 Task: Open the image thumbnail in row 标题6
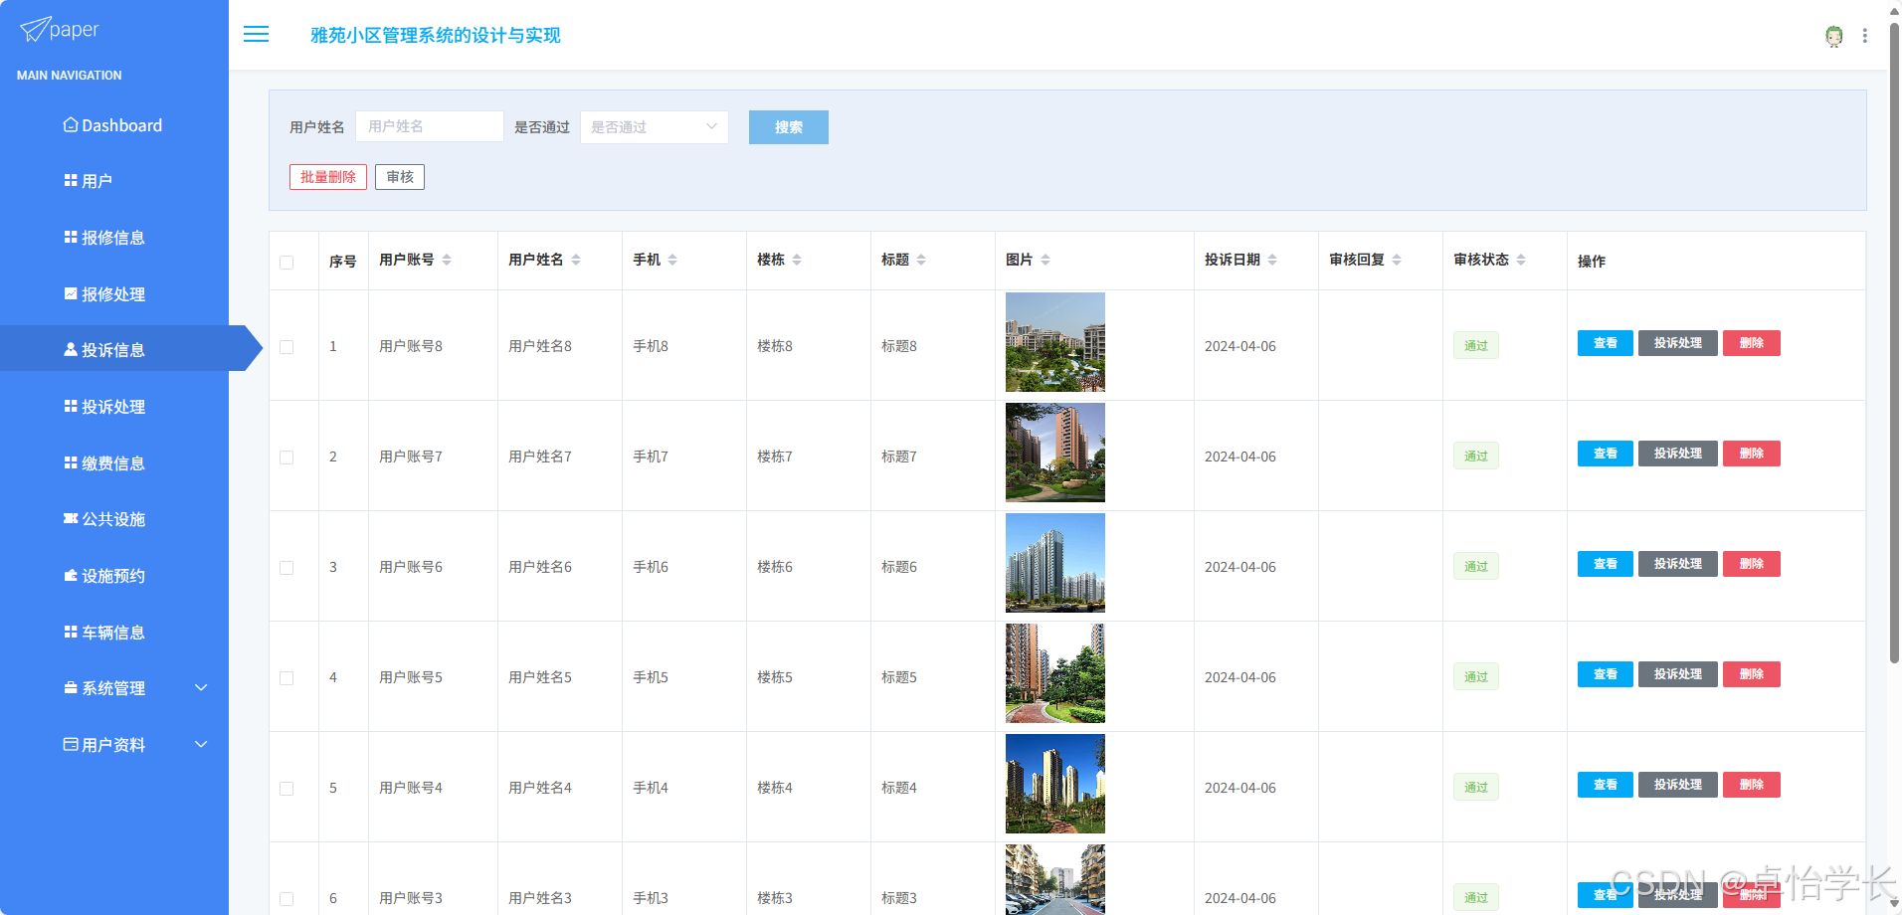pos(1055,563)
